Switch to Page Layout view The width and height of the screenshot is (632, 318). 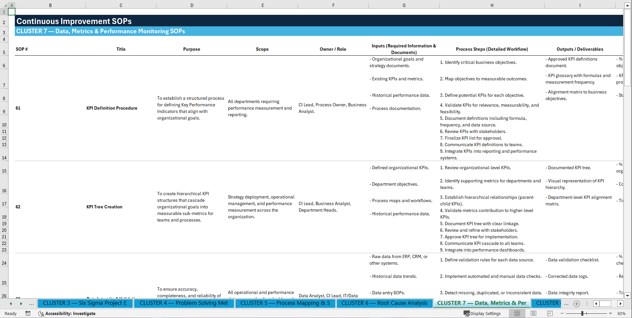(x=533, y=313)
